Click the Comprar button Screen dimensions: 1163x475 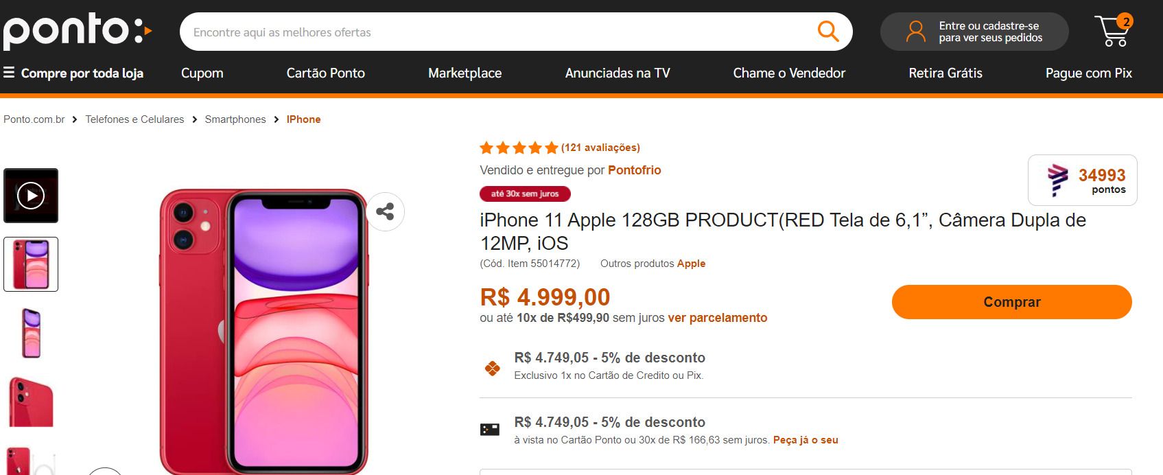coord(1012,302)
